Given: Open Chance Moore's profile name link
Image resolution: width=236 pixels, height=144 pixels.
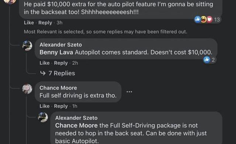Looking at the screenshot, I should tap(58, 88).
